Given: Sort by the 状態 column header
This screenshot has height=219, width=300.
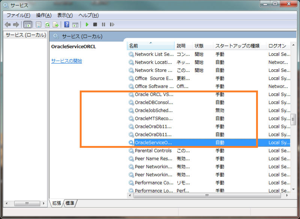Looking at the screenshot, I should click(203, 46).
